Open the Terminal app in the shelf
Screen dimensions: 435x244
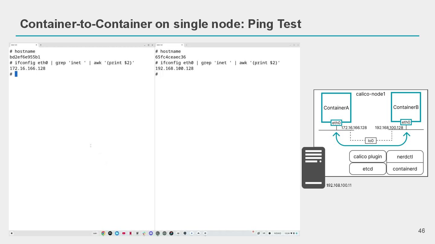(x=158, y=233)
